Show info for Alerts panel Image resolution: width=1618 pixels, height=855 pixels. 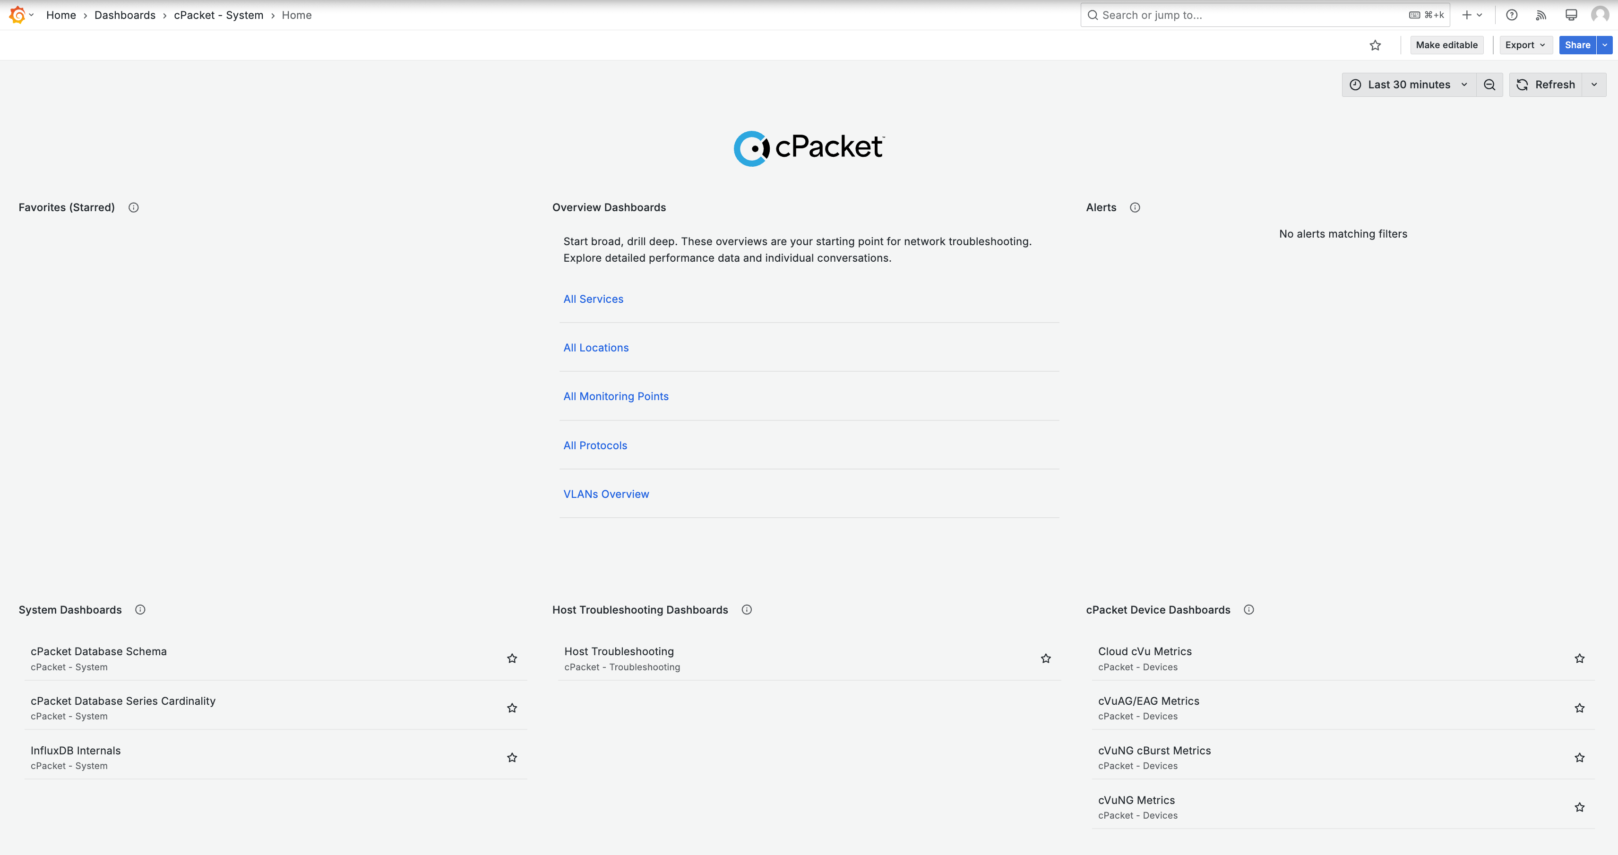tap(1135, 208)
